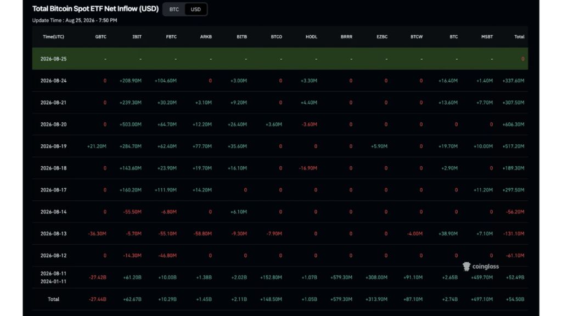Click the Total row label at bottom
The height and width of the screenshot is (316, 562).
click(53, 299)
